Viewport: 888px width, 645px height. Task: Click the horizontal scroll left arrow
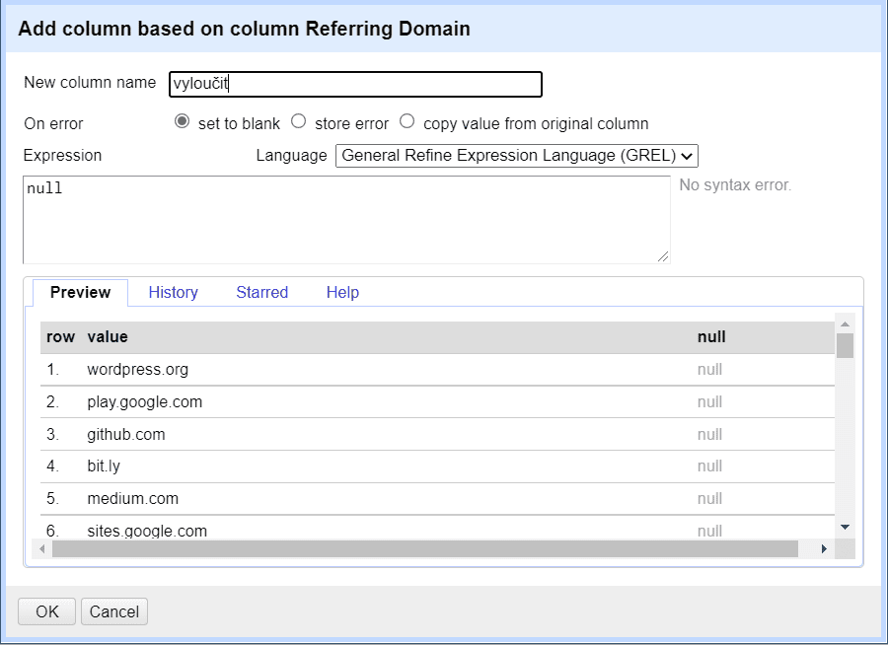pos(41,548)
